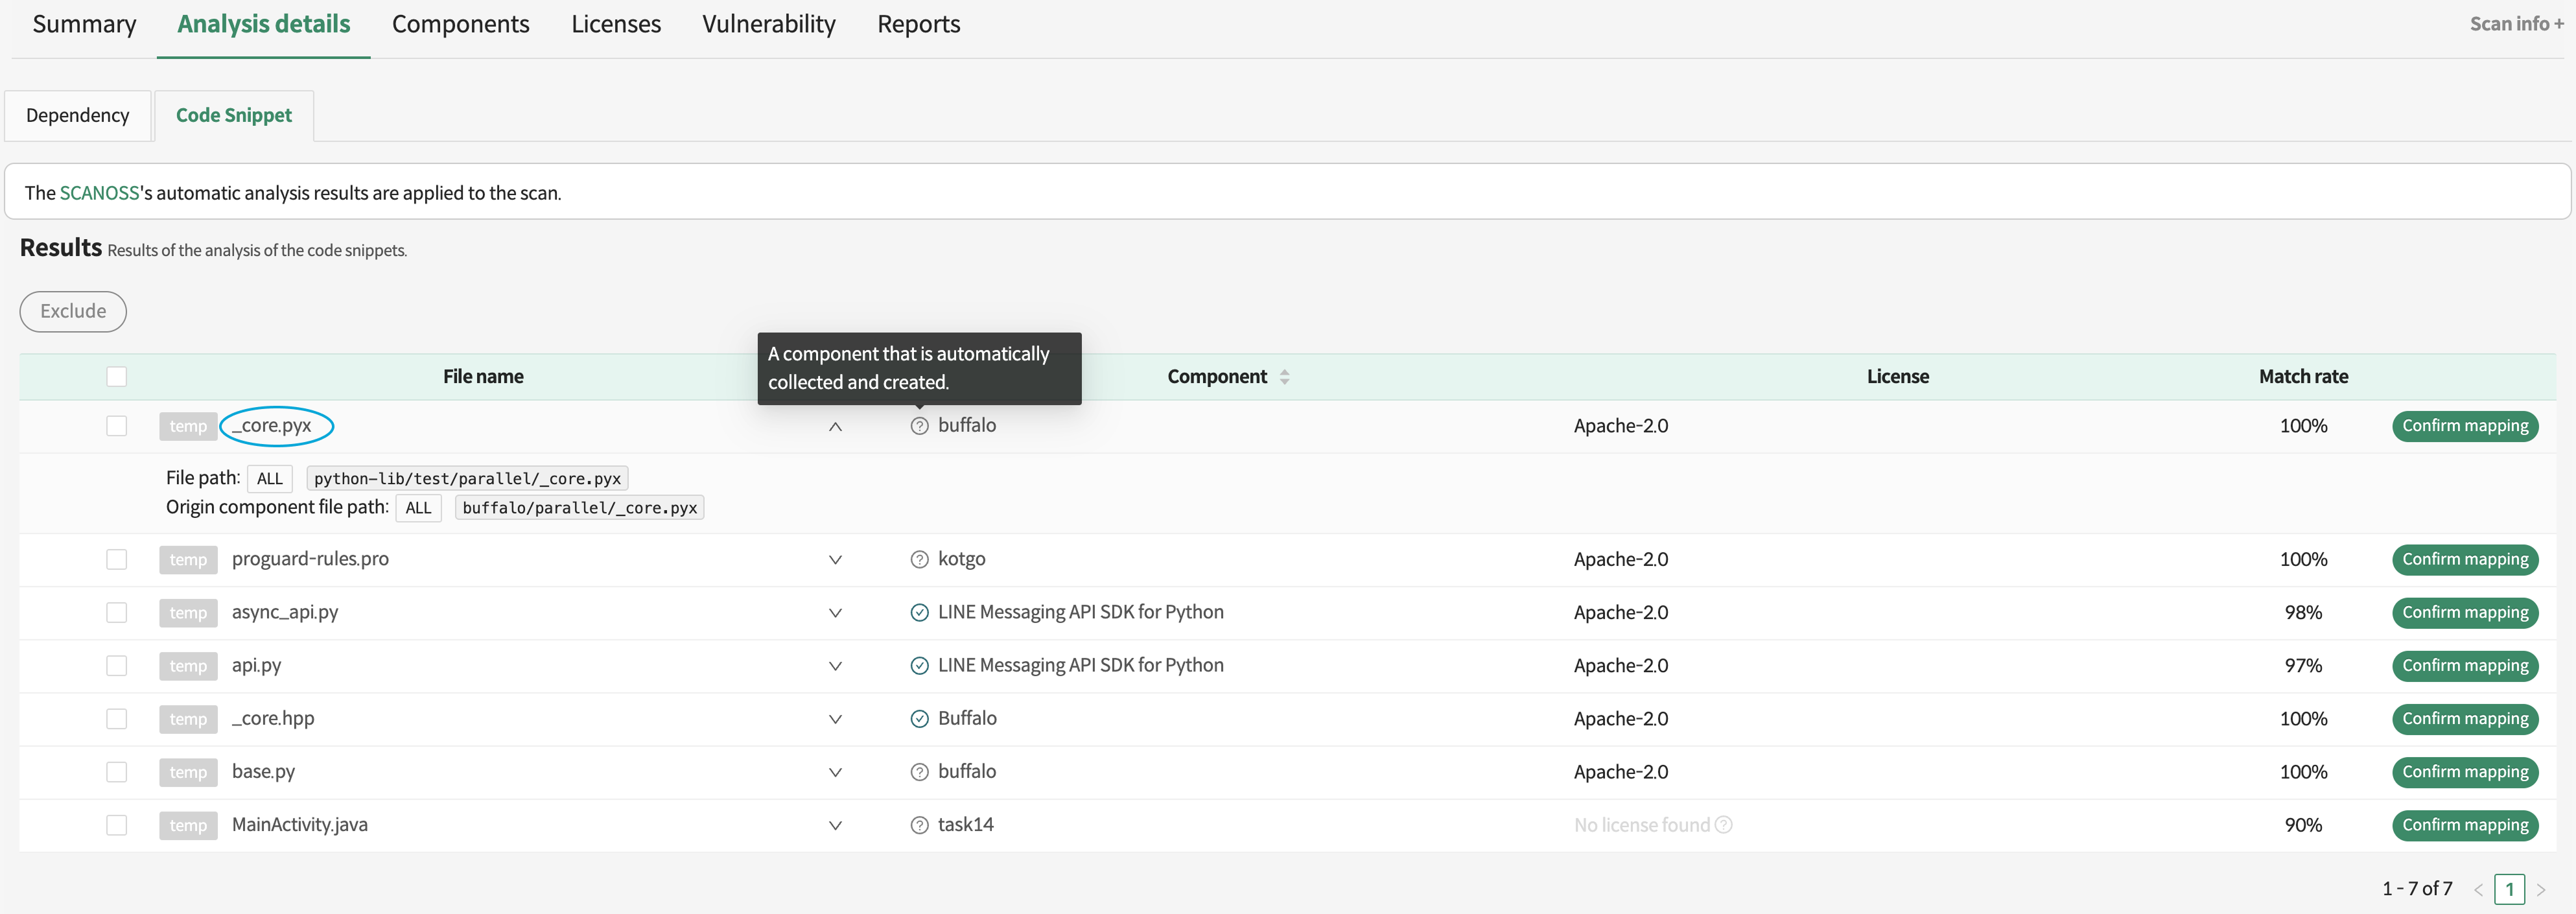
Task: Click the help icon beside No license found
Action: (1723, 825)
